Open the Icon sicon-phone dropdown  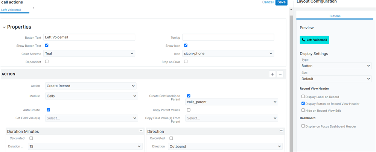coord(228,54)
